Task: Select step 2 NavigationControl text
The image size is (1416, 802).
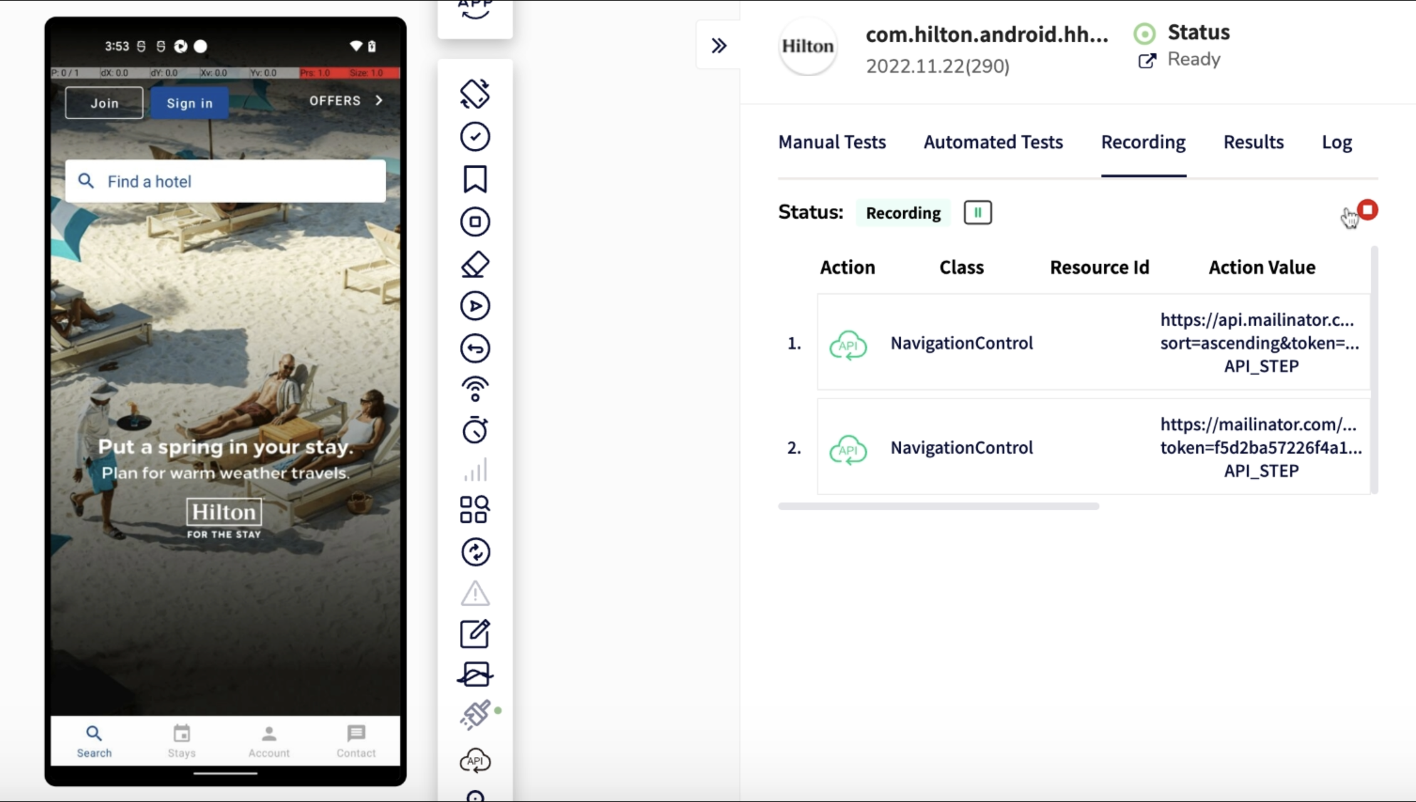Action: coord(962,448)
